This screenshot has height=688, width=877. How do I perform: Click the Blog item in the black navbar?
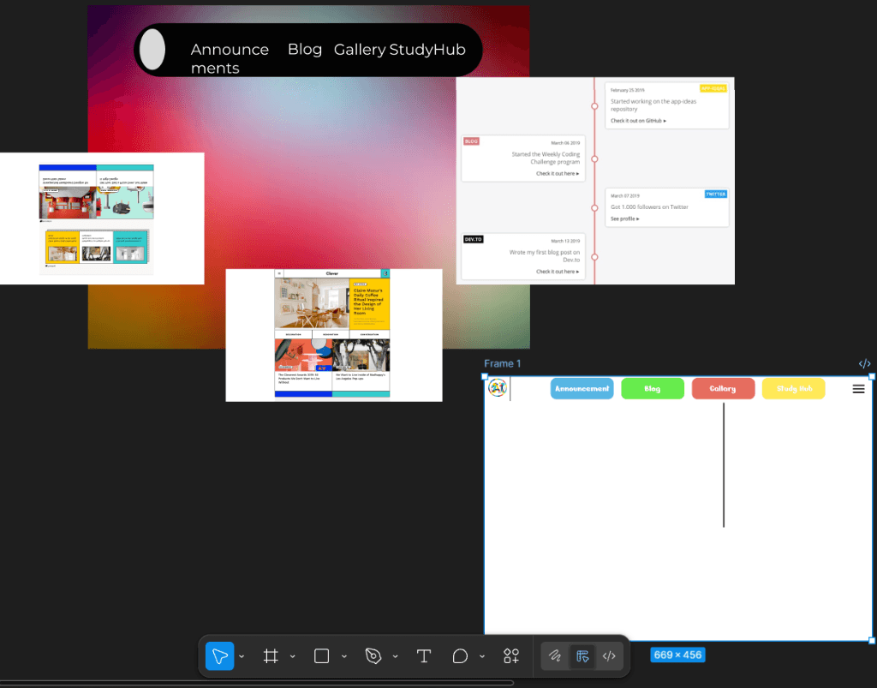(305, 50)
